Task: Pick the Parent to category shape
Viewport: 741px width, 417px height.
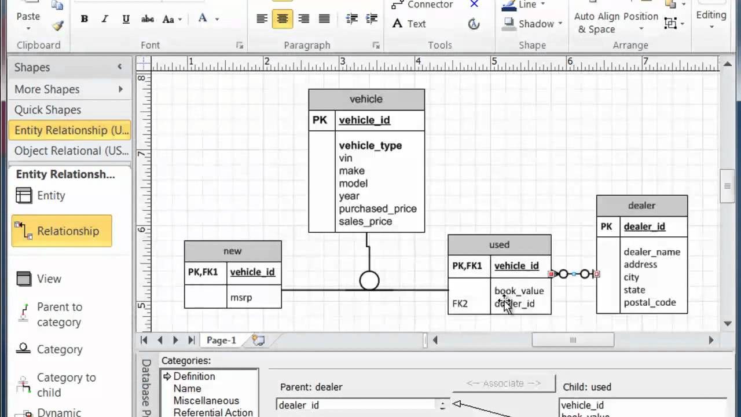Action: point(50,314)
